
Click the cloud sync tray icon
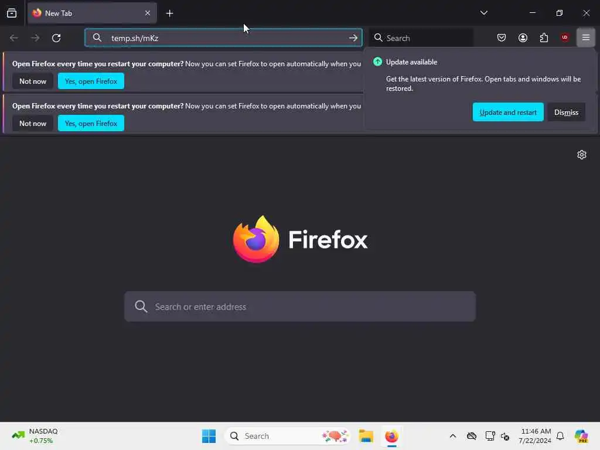(x=472, y=436)
